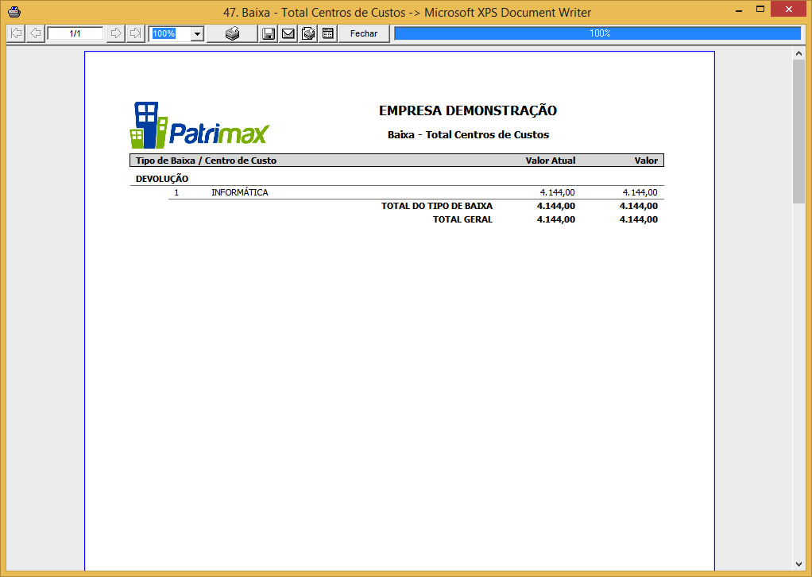Click the page number field showing 1/1
Viewport: 812px width, 577px height.
tap(75, 33)
